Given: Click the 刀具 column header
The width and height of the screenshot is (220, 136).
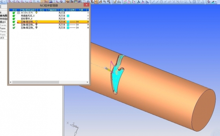Looking at the screenshot, I should pos(81,10).
